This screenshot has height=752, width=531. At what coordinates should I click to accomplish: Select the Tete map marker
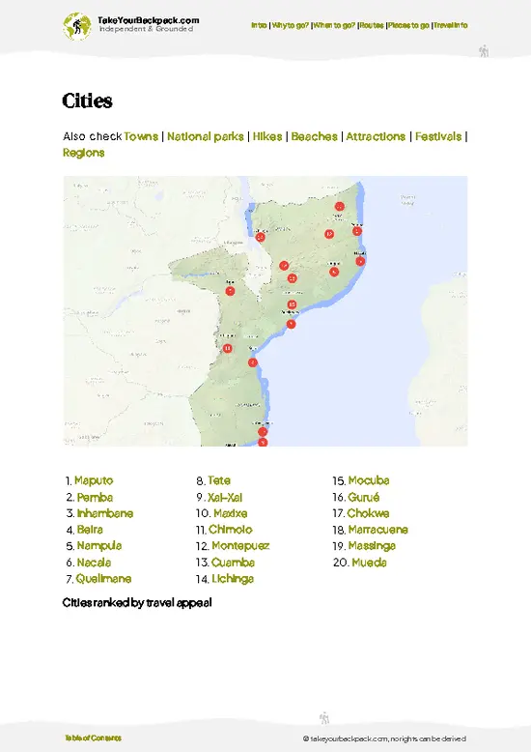click(230, 291)
